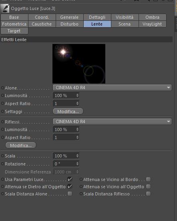Click the keyframe dot beside Alone
177x221 pixels.
tap(2, 88)
